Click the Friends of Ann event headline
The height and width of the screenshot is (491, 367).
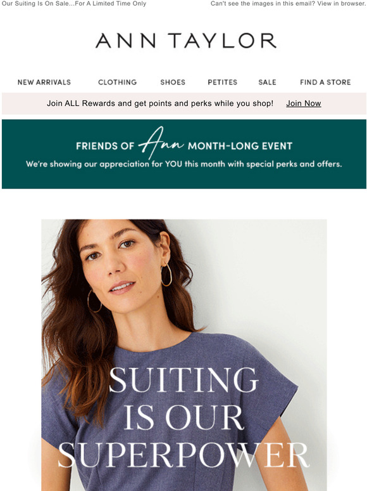[x=184, y=146]
